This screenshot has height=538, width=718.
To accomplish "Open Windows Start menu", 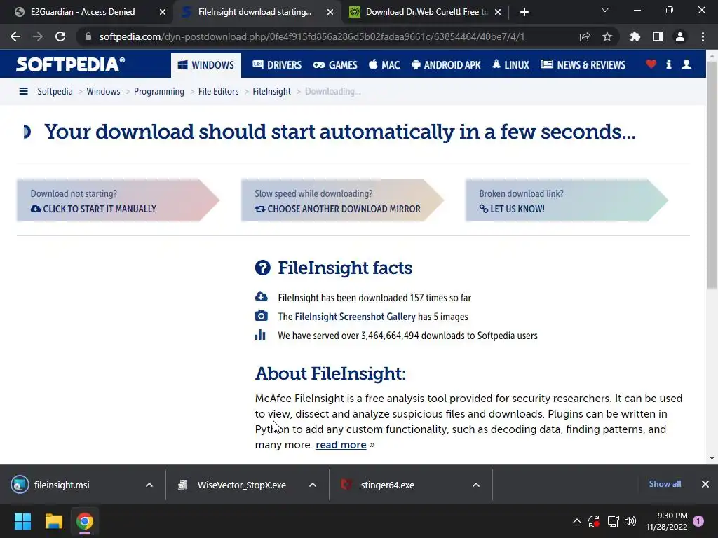I will 22,521.
